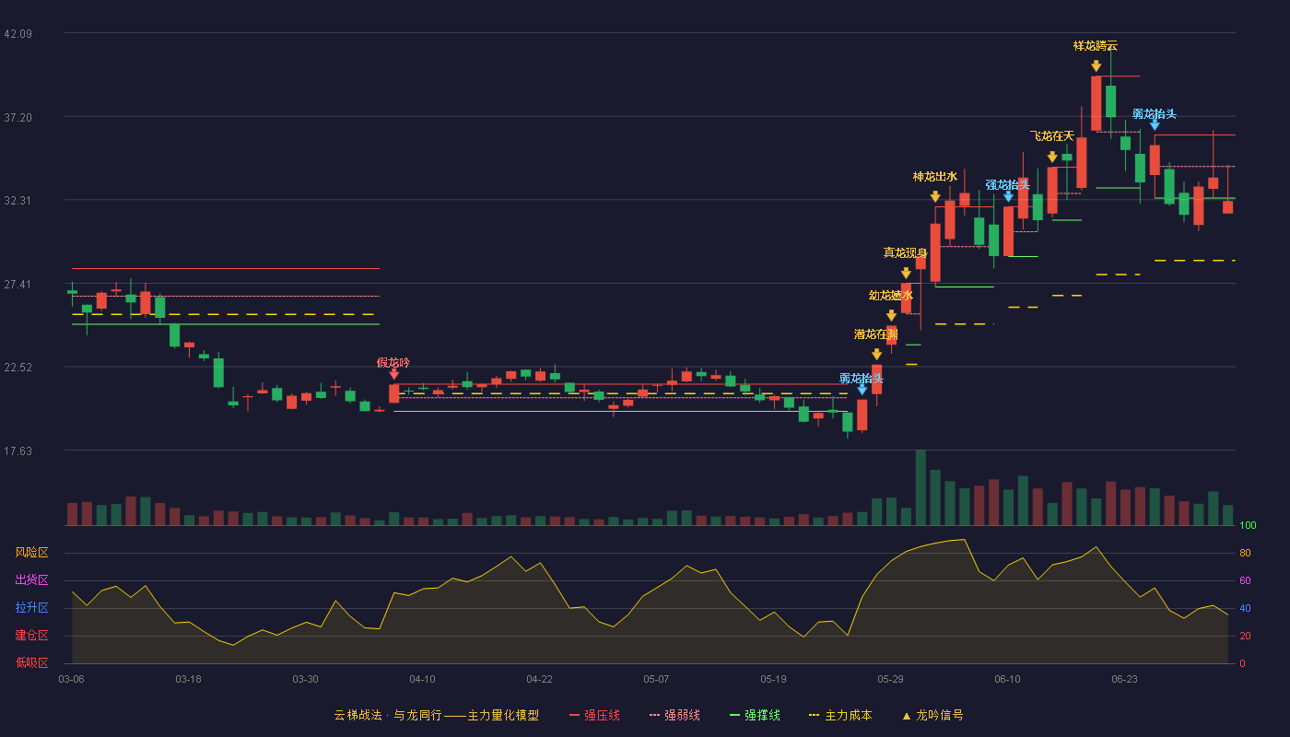Click the 06-10 date label

[x=1007, y=679]
